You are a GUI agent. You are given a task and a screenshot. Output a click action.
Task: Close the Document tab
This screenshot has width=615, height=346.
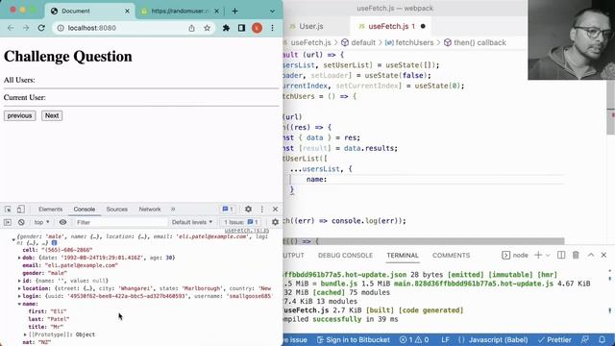click(x=127, y=11)
